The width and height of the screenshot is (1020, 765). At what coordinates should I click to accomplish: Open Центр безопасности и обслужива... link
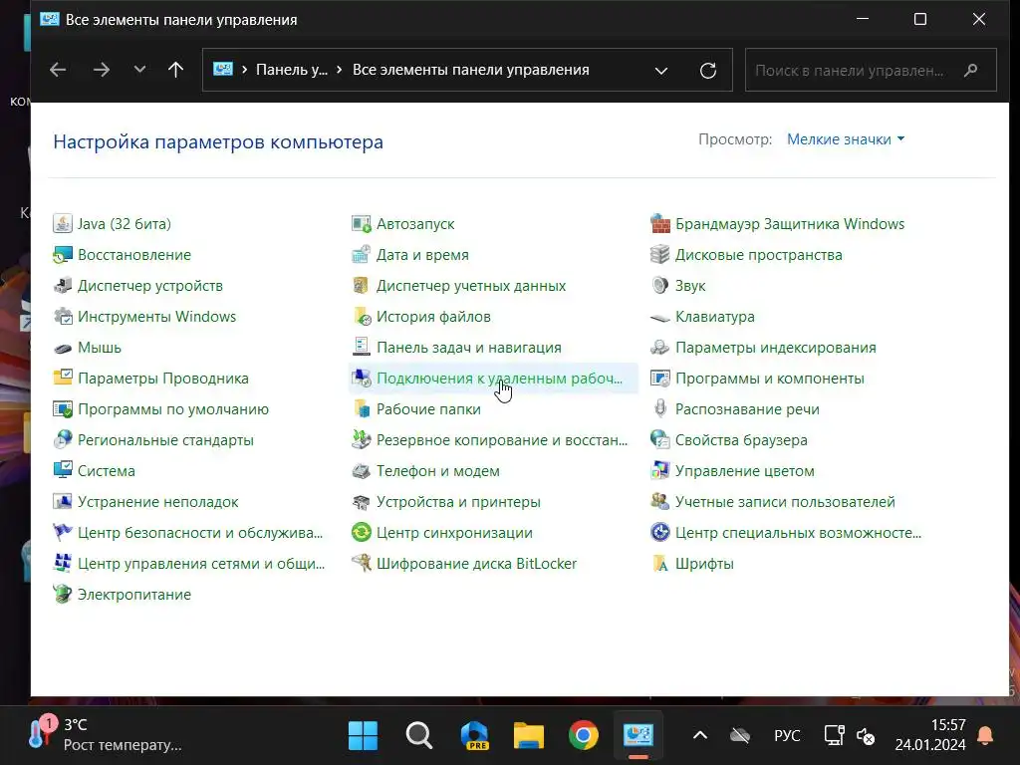pyautogui.click(x=200, y=533)
